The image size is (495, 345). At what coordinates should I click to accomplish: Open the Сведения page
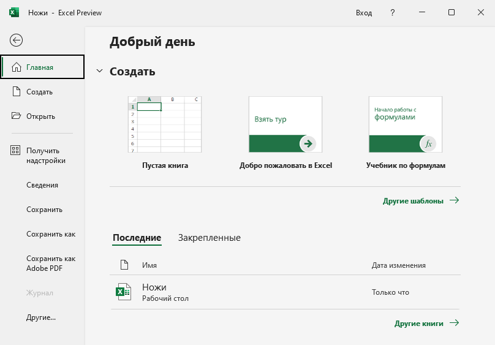pyautogui.click(x=43, y=185)
